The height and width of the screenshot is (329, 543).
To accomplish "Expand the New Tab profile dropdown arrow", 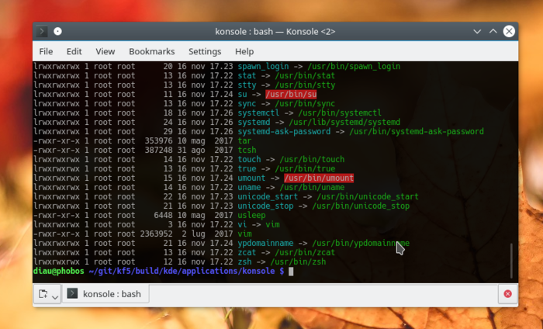I will (55, 296).
